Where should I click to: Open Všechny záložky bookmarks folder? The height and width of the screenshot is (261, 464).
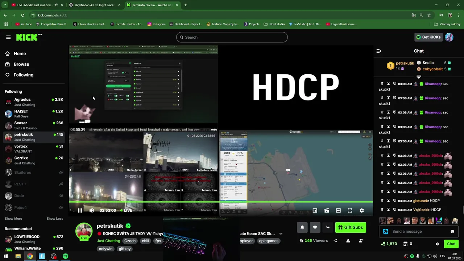pos(447,24)
